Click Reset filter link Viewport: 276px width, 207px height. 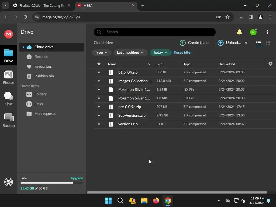tap(182, 52)
